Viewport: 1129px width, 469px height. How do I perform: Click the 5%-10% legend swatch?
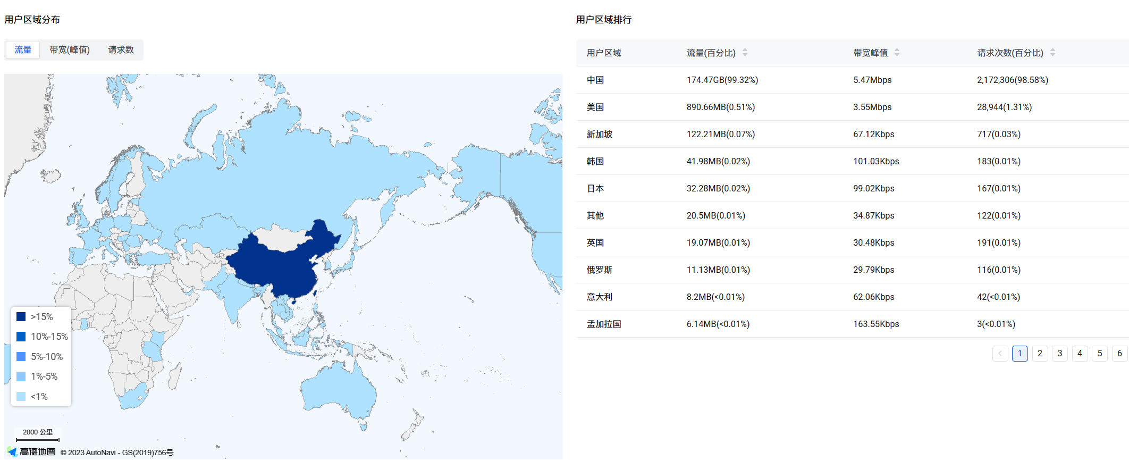point(21,357)
